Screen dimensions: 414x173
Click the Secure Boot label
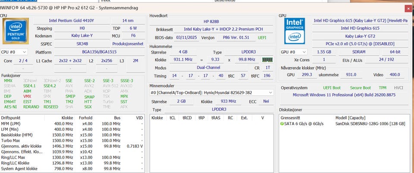[x=361, y=88]
